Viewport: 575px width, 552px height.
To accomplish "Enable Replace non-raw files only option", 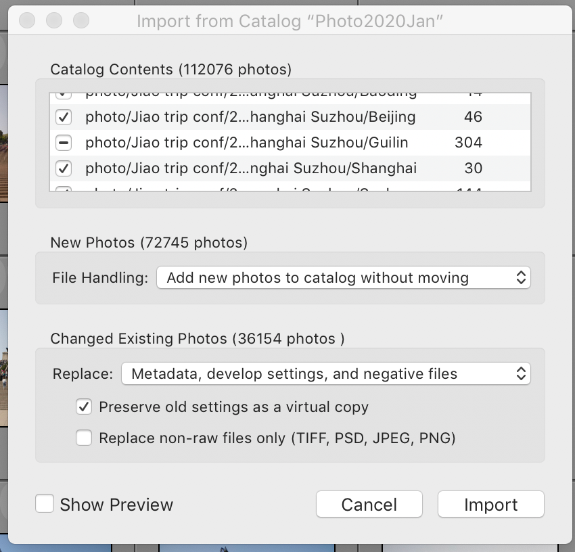I will click(x=85, y=438).
